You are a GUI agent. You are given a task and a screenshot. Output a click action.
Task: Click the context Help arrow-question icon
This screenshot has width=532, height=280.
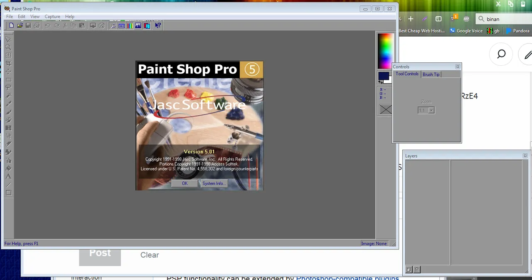158,25
